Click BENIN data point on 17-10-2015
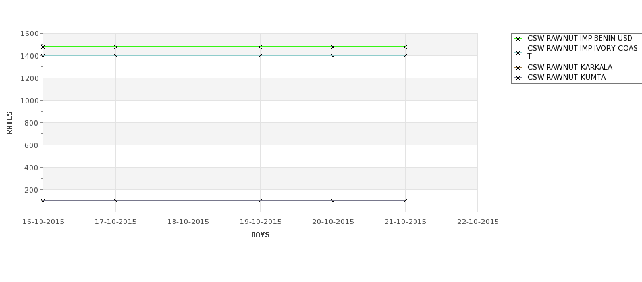 [x=115, y=47]
